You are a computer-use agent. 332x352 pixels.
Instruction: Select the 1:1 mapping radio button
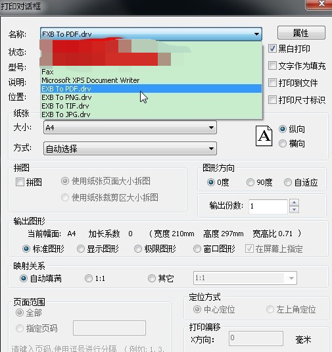(89, 278)
